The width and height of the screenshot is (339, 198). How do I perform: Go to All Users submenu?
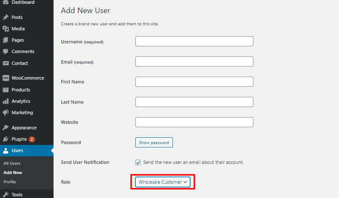12,163
